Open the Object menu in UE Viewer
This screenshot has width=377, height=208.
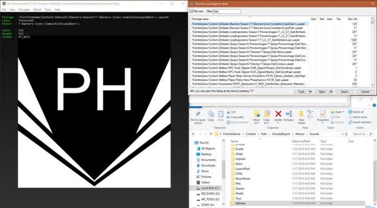tap(37, 10)
